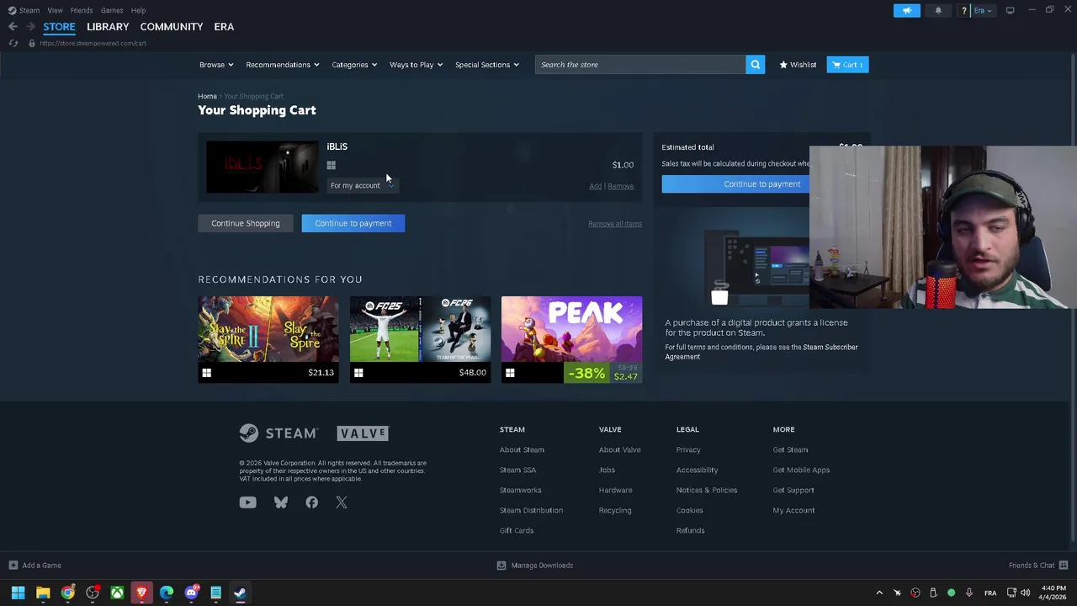The width and height of the screenshot is (1077, 606).
Task: Open the Cart button
Action: point(847,65)
